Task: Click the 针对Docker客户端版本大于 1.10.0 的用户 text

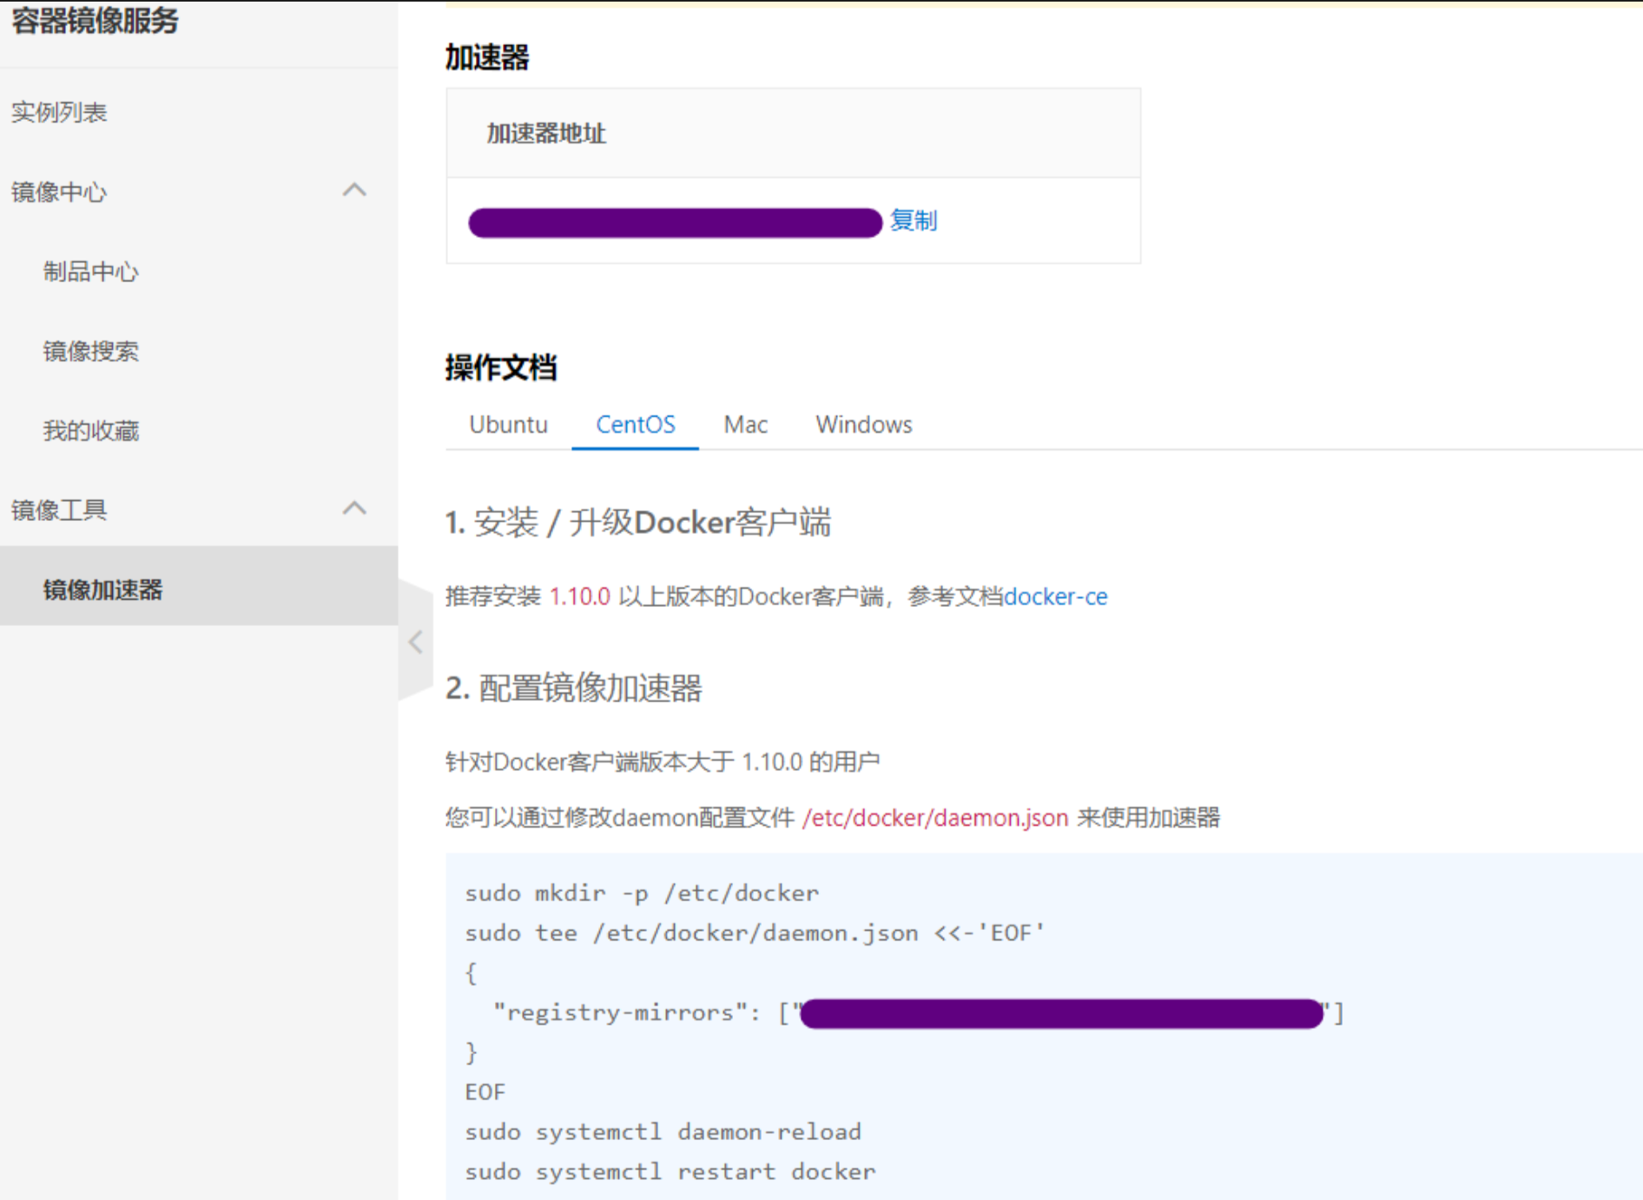Action: coord(663,762)
